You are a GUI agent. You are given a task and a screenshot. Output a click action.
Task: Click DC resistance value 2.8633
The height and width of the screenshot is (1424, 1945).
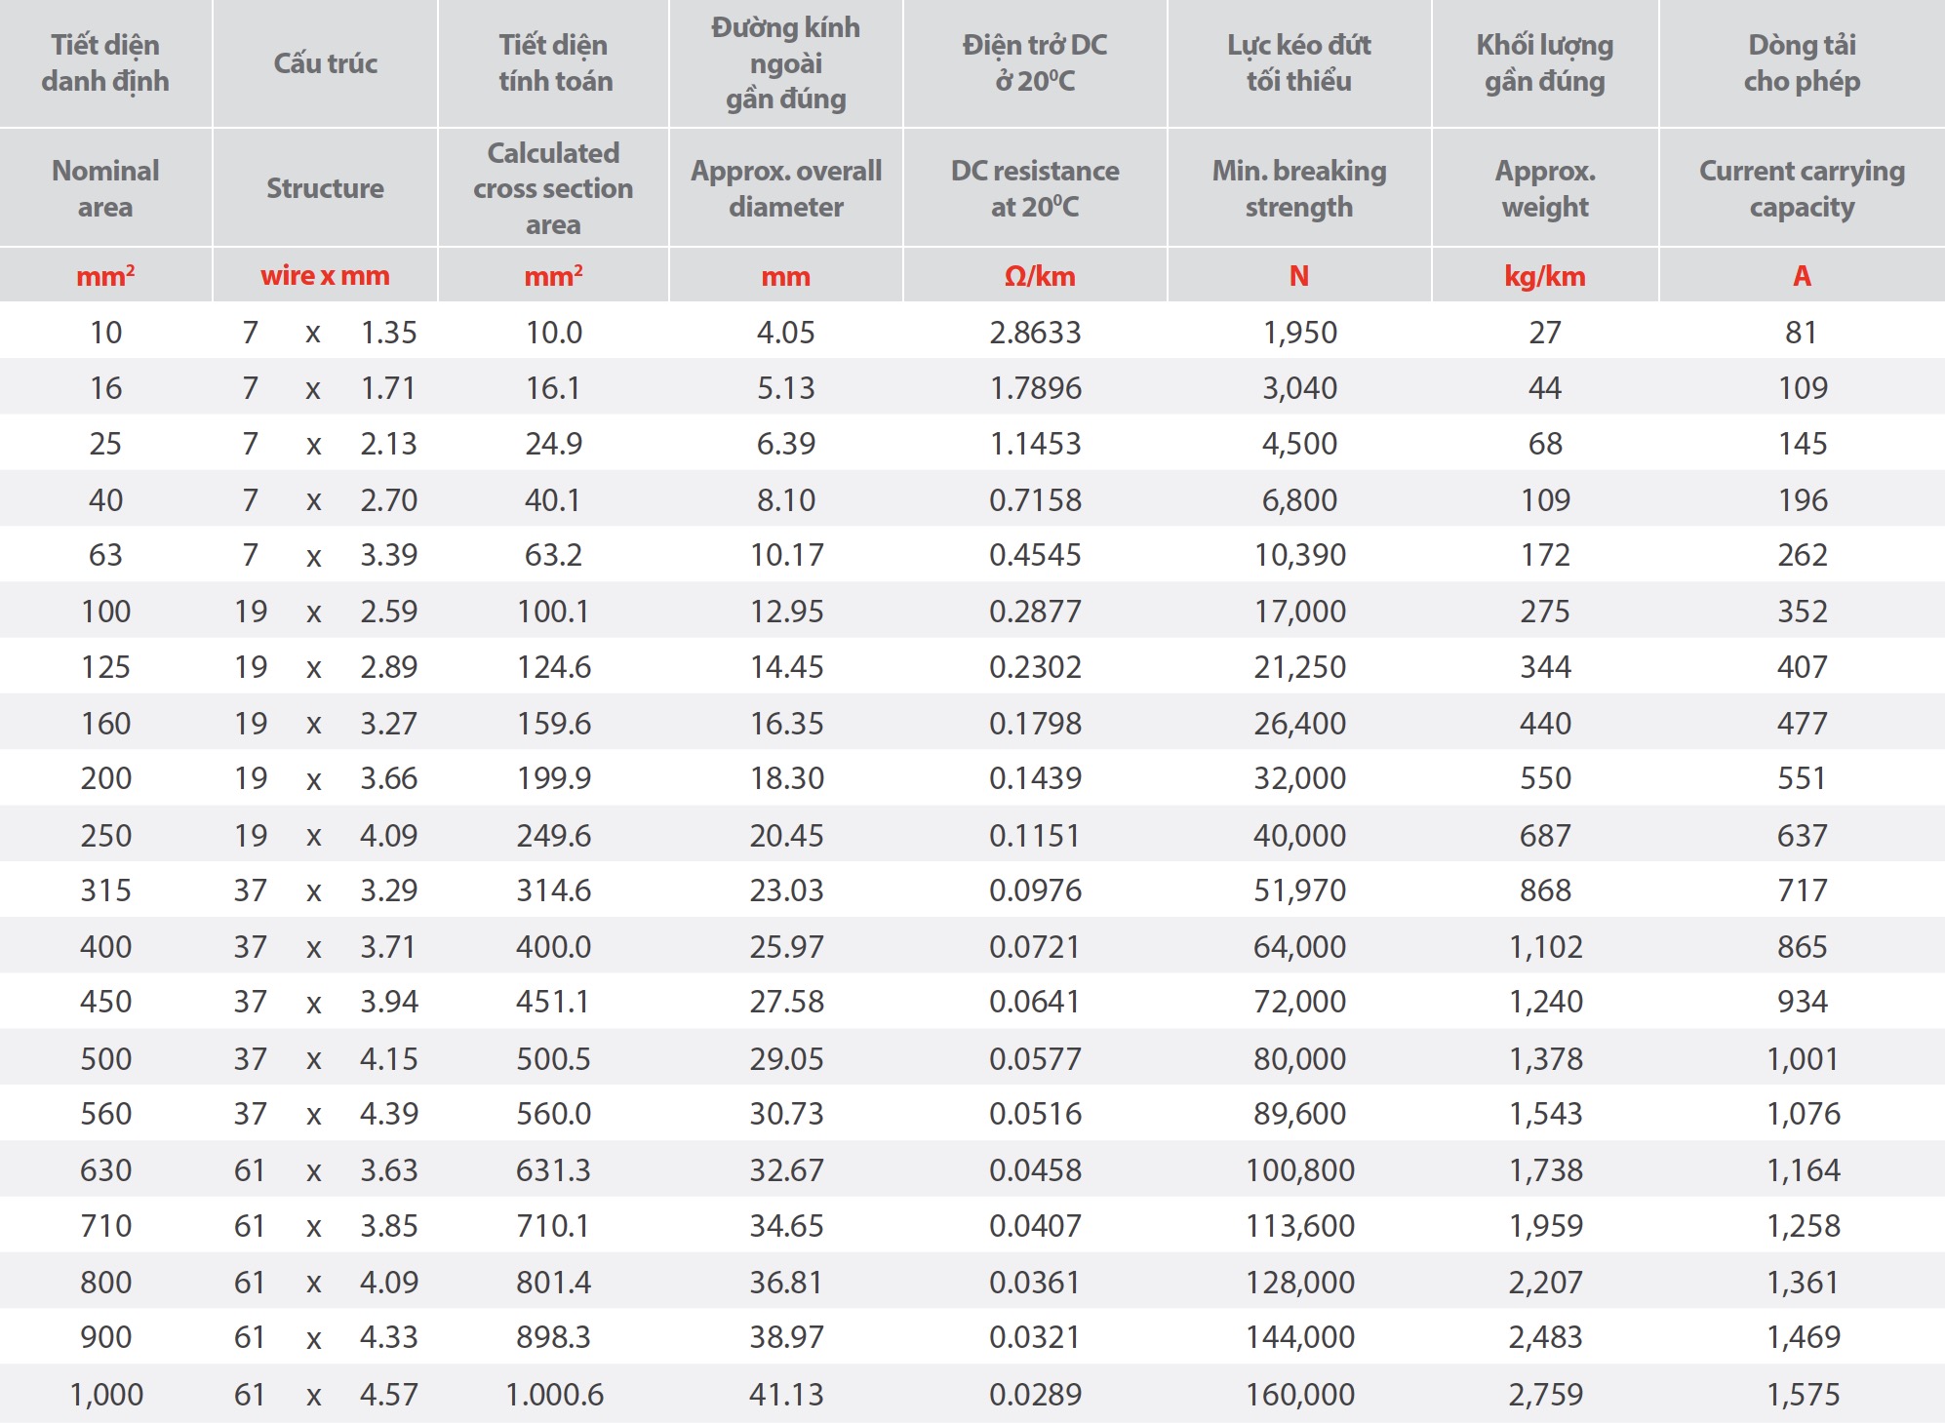coord(1035,333)
